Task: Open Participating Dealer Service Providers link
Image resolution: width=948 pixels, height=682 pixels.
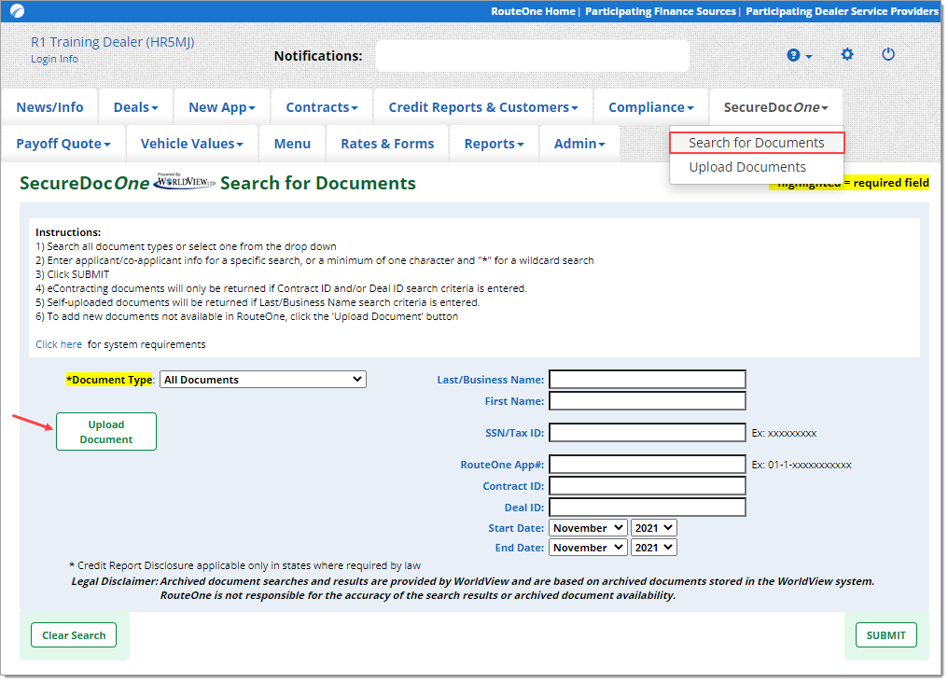Action: pyautogui.click(x=842, y=11)
